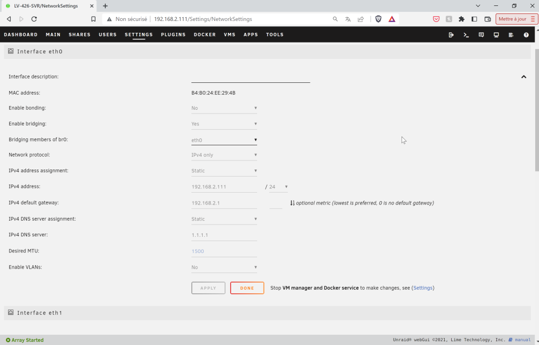Viewport: 539px width, 345px height.
Task: Open the Network protocol dropdown
Action: [x=224, y=155]
